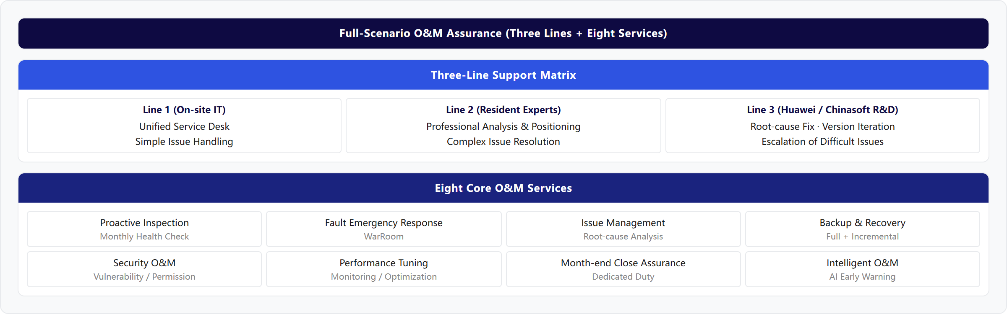Click the Full-Scenario O&M Assurance title banner
This screenshot has width=1007, height=314.
coord(503,33)
